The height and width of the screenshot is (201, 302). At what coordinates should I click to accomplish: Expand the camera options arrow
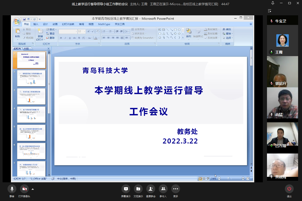[33, 189]
